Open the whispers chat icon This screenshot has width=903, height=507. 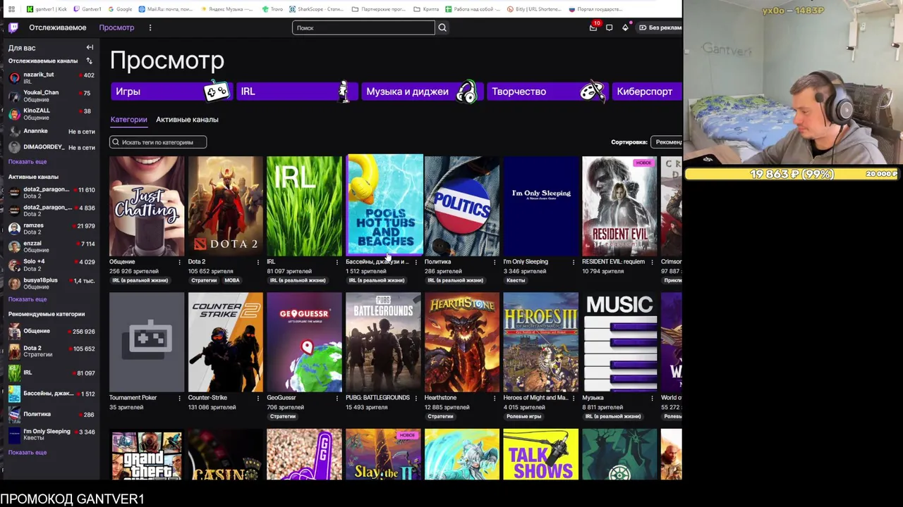610,27
